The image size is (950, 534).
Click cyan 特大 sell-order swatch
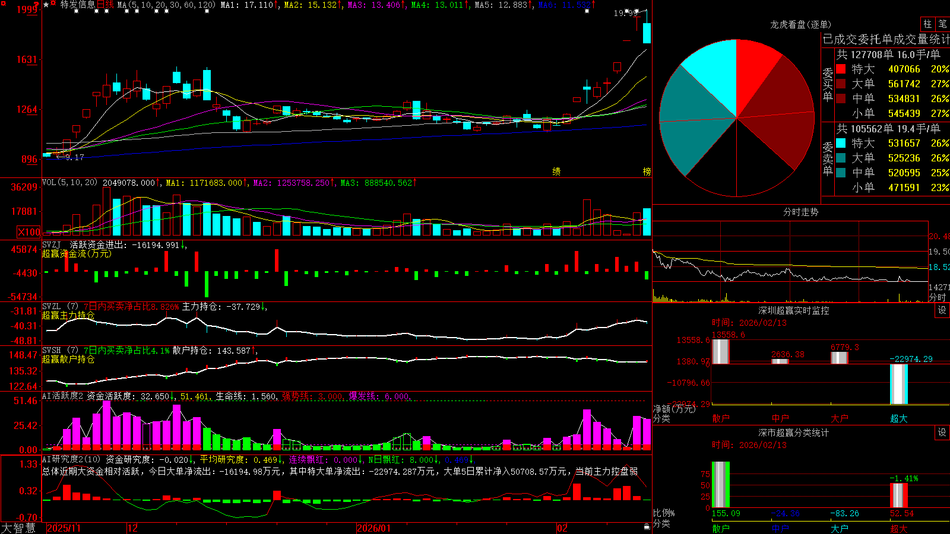(x=841, y=143)
